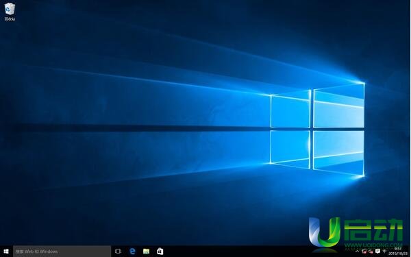Image resolution: width=411 pixels, height=257 pixels.
Task: Open the Windows Store taskbar icon
Action: click(x=160, y=252)
